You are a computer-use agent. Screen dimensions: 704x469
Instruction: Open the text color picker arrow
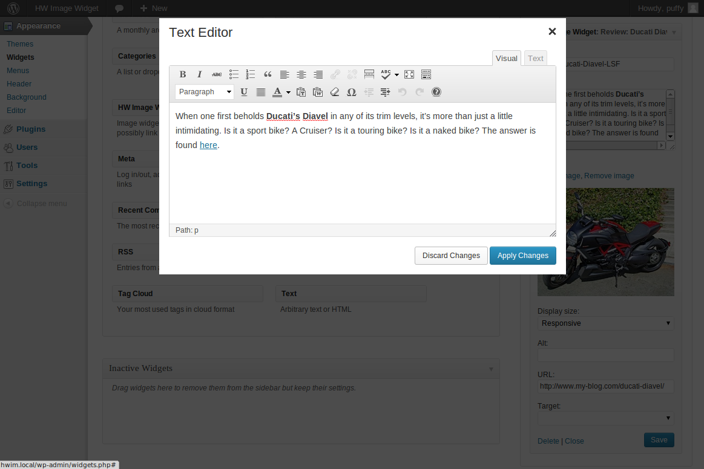pyautogui.click(x=288, y=92)
